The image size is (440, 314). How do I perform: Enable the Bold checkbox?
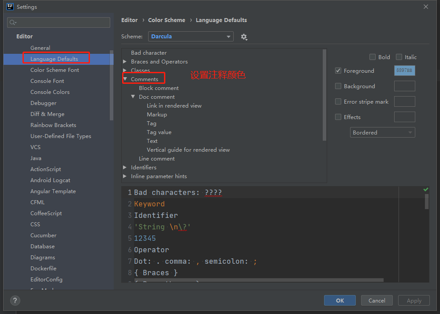click(x=373, y=57)
